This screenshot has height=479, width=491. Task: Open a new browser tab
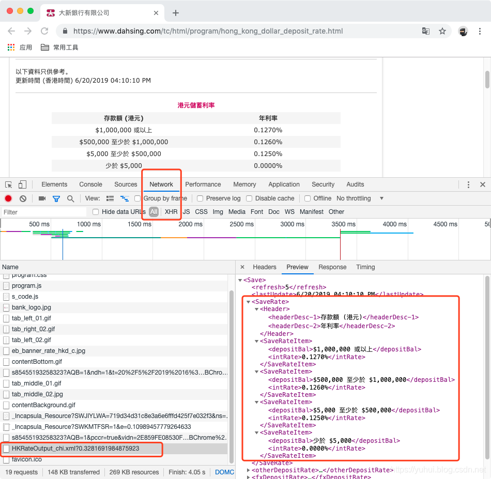[x=176, y=13]
